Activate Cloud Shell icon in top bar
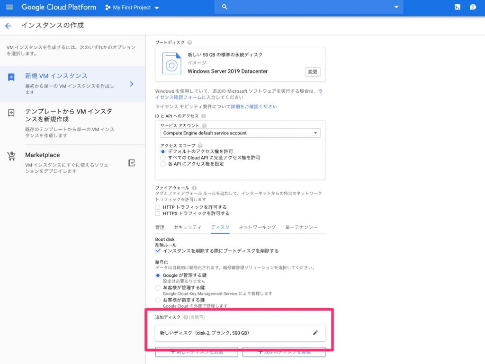The width and height of the screenshot is (485, 364). pyautogui.click(x=457, y=7)
